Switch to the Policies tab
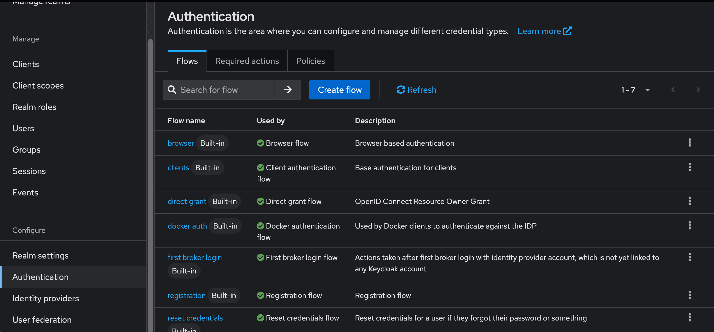714x332 pixels. coord(310,61)
